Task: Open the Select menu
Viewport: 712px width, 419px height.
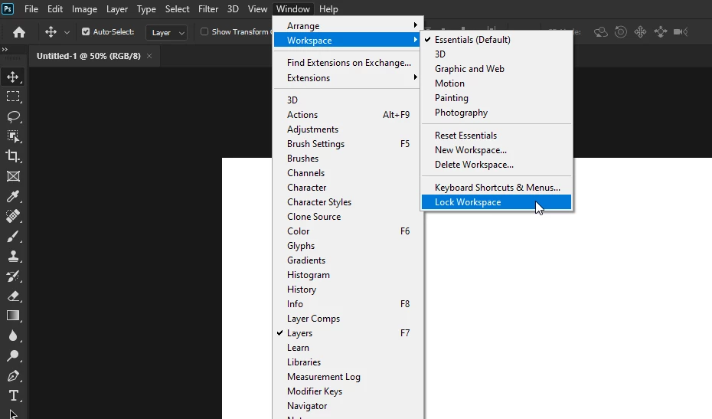Action: tap(177, 9)
